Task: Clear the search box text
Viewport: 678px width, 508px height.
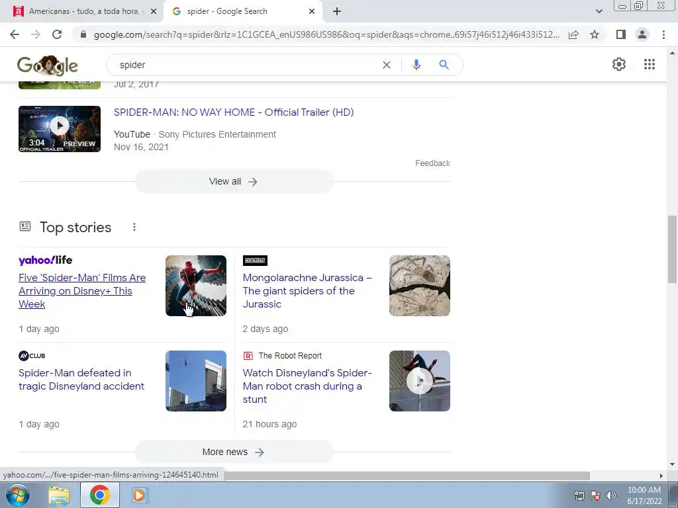Action: (x=387, y=65)
